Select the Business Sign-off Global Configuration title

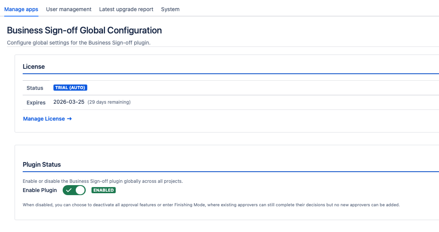click(x=84, y=30)
